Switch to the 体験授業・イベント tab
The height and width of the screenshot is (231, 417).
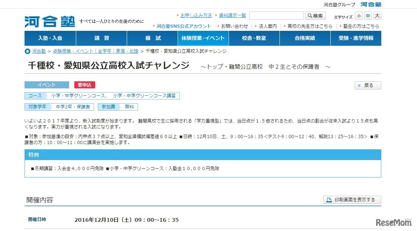[x=203, y=38]
